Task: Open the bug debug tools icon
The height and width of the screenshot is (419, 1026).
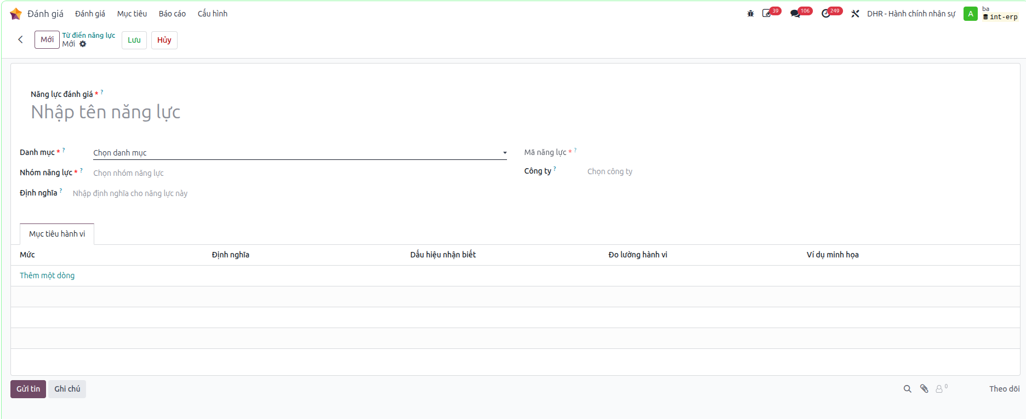Action: 750,14
